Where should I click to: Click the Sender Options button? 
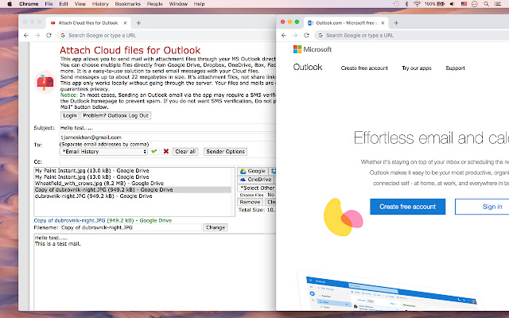pyautogui.click(x=225, y=152)
